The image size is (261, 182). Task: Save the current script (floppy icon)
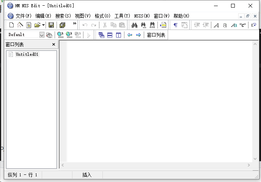click(x=51, y=25)
